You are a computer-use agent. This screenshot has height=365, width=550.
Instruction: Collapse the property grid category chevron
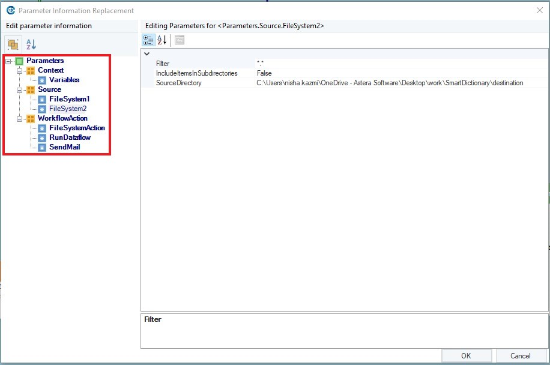pos(147,54)
